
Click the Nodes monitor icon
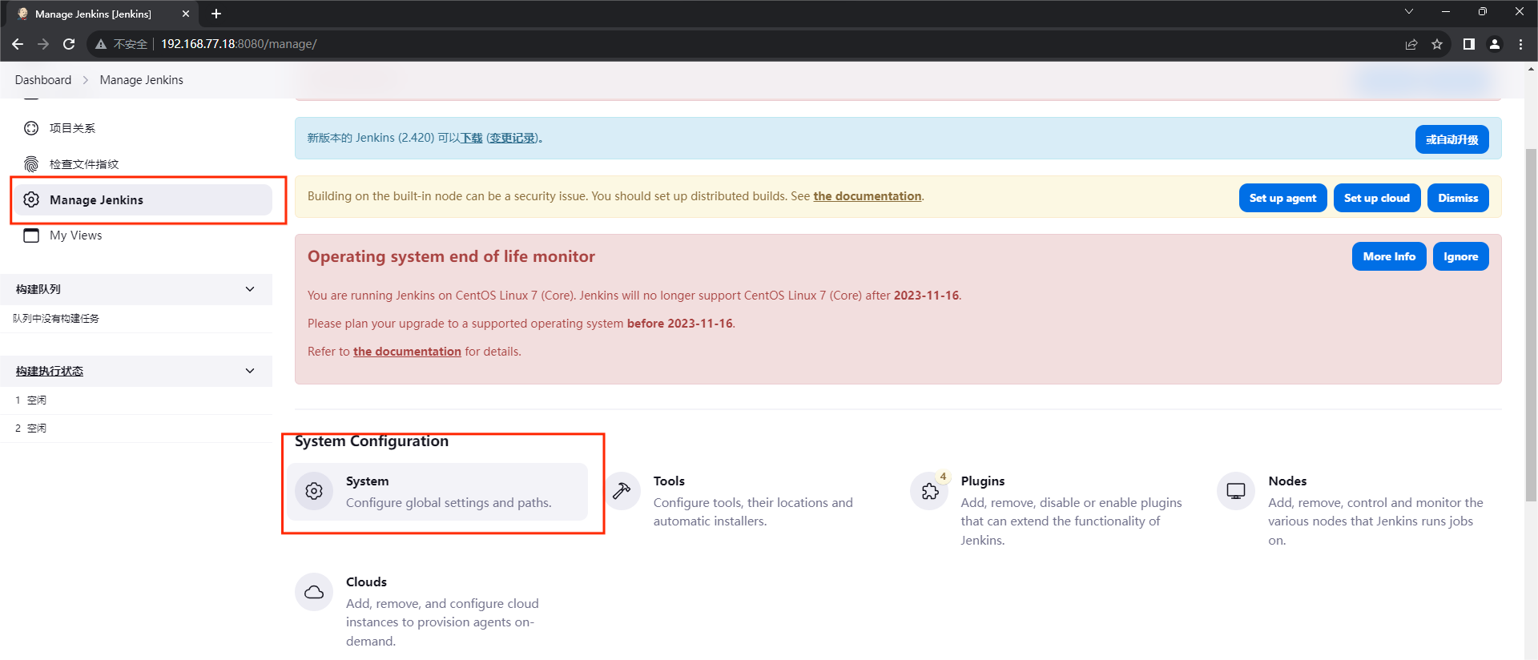coord(1236,491)
